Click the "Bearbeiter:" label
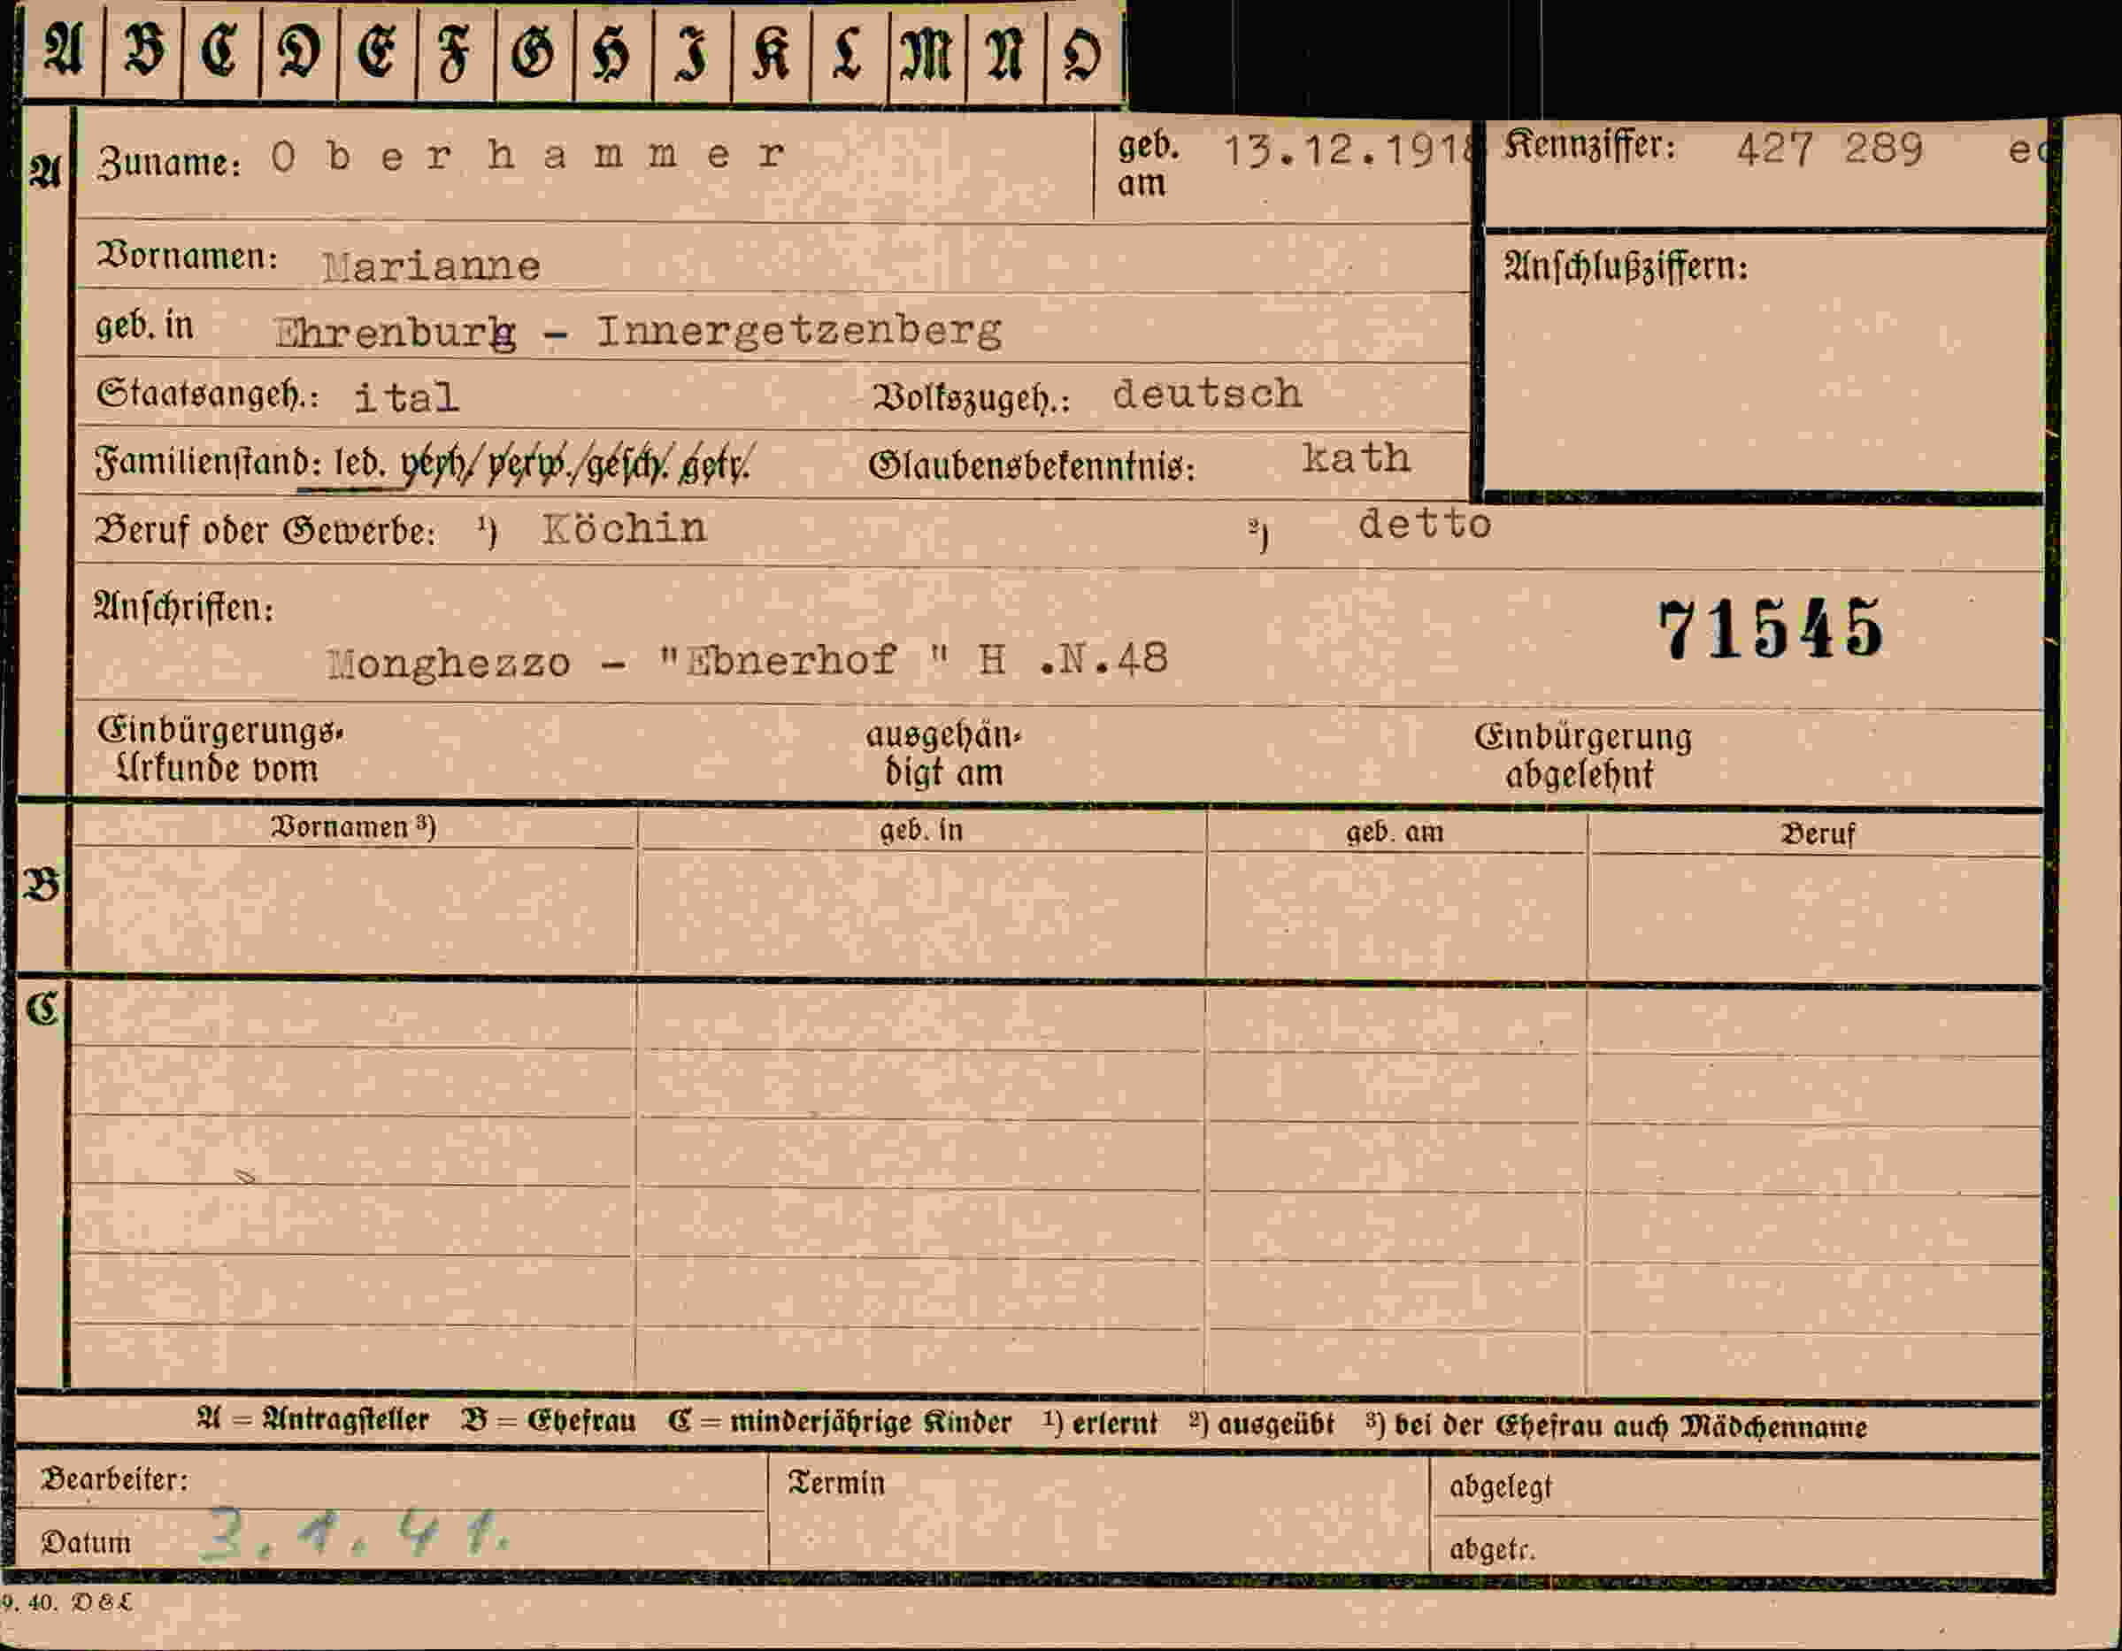Screen dimensions: 2122x1651 coord(115,1479)
